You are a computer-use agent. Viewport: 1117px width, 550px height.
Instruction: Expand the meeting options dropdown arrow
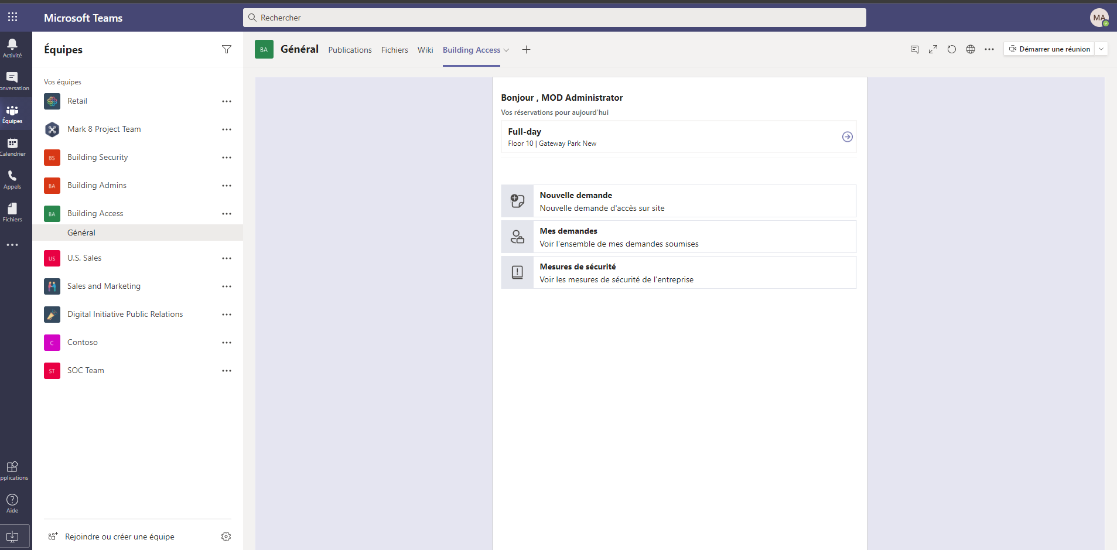point(1101,49)
